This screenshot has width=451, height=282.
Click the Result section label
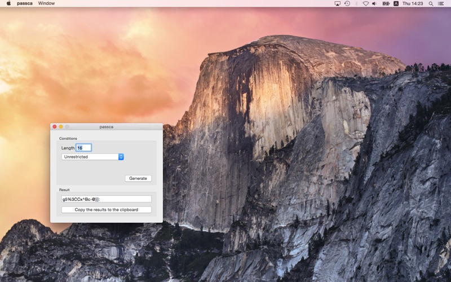tap(64, 190)
